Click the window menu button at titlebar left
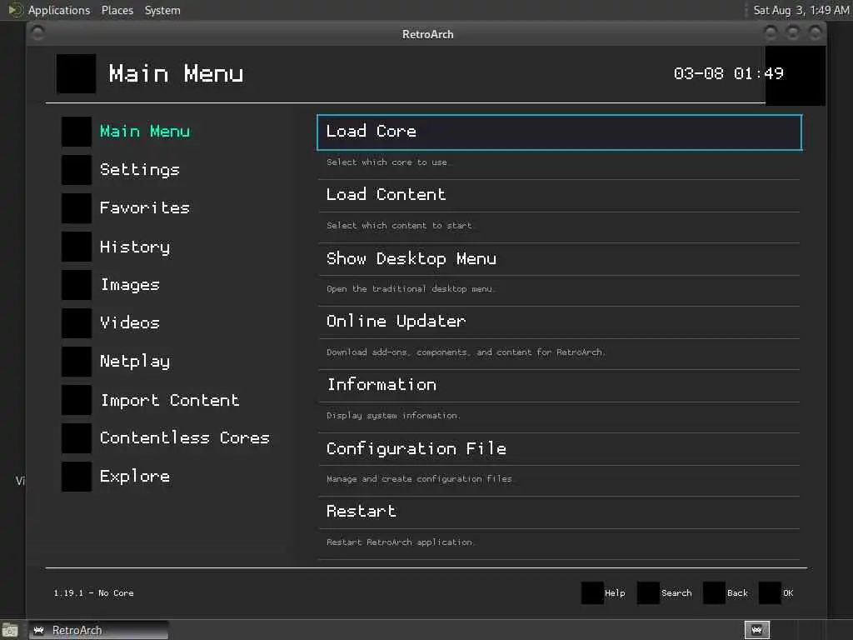Viewport: 853px width, 640px height. pos(38,33)
